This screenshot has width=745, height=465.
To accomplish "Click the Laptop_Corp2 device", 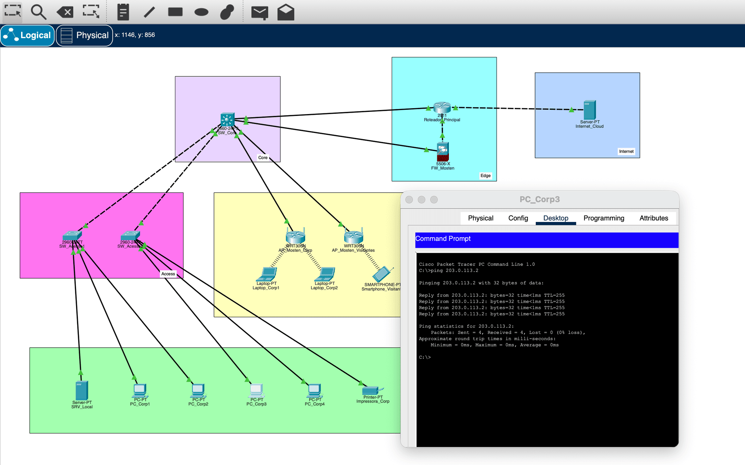I will (324, 274).
